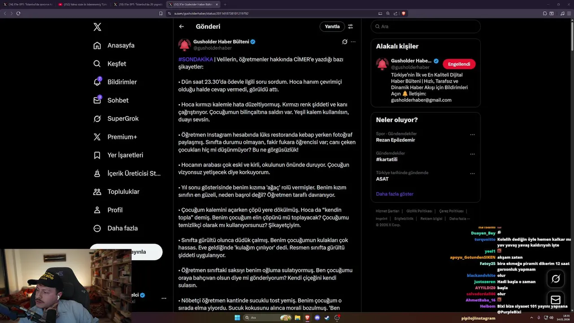Switch to the X'te BPT İstanbul'da 20 yaşında tab
Viewport: 574px width, 323px height.
coord(138,4)
